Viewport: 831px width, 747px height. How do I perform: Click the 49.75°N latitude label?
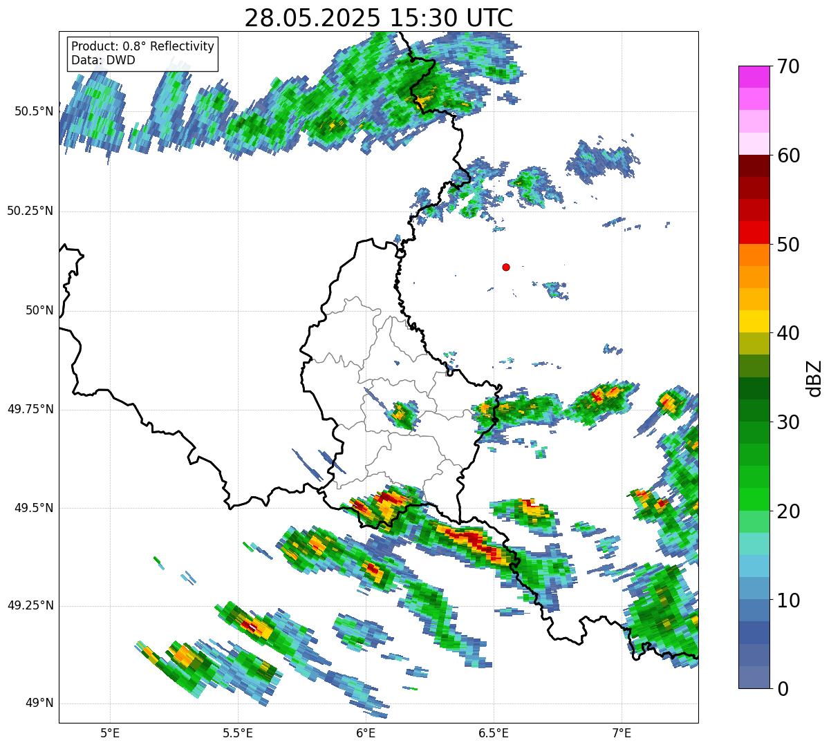30,409
